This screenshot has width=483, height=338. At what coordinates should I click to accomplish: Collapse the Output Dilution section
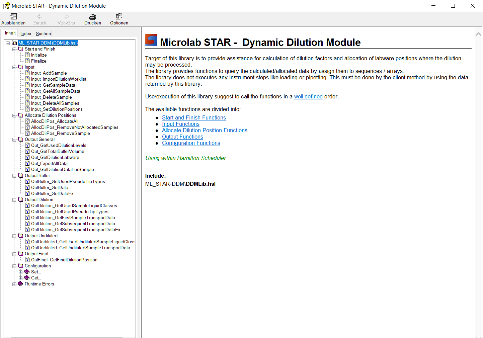tap(14, 200)
